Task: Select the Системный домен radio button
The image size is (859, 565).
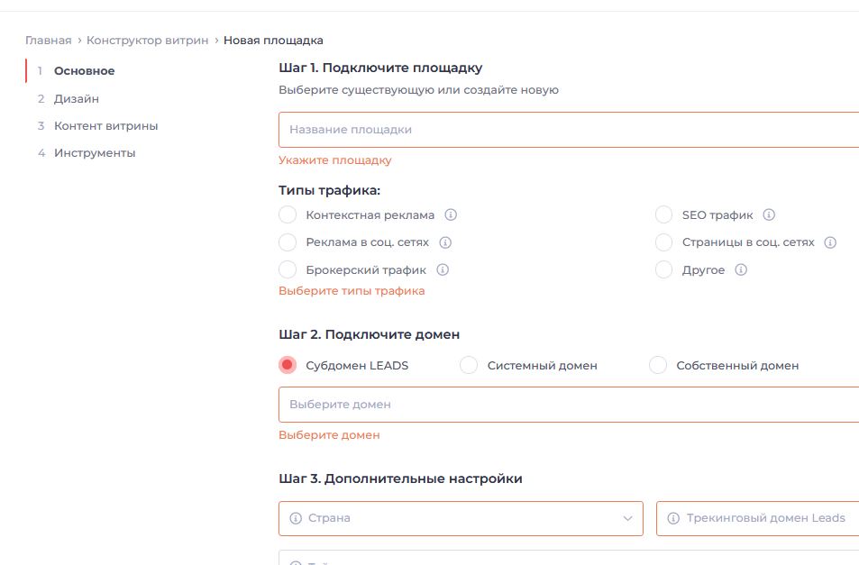Action: pos(469,366)
